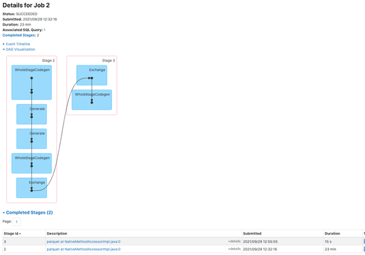Select Exchange node in Stage 3

point(92,75)
